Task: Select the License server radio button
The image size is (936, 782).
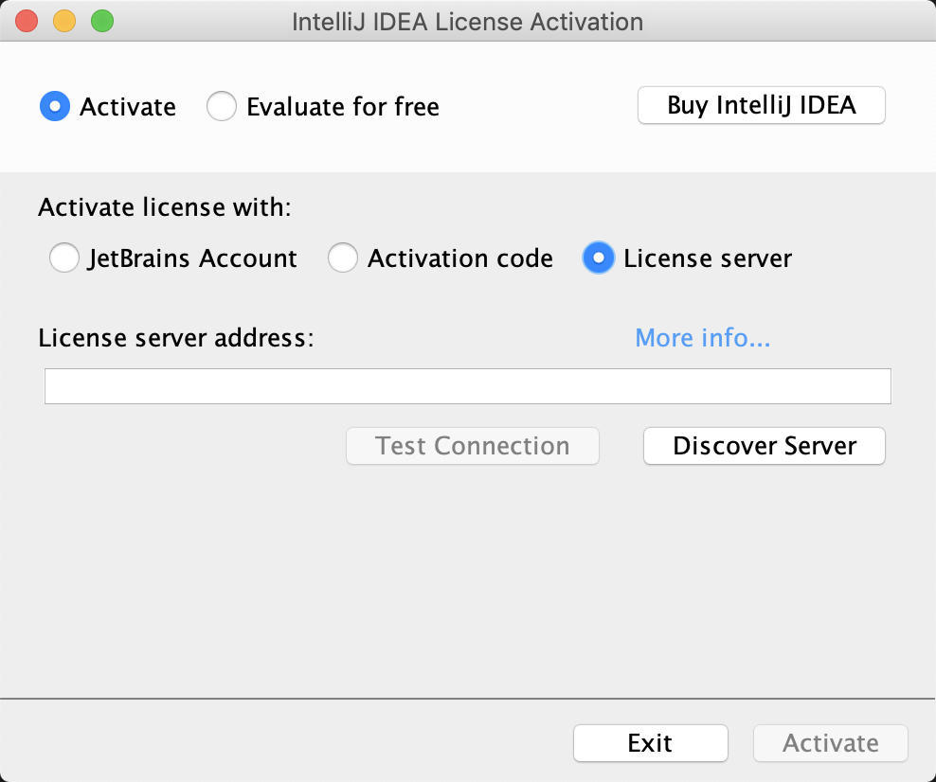Action: tap(599, 258)
